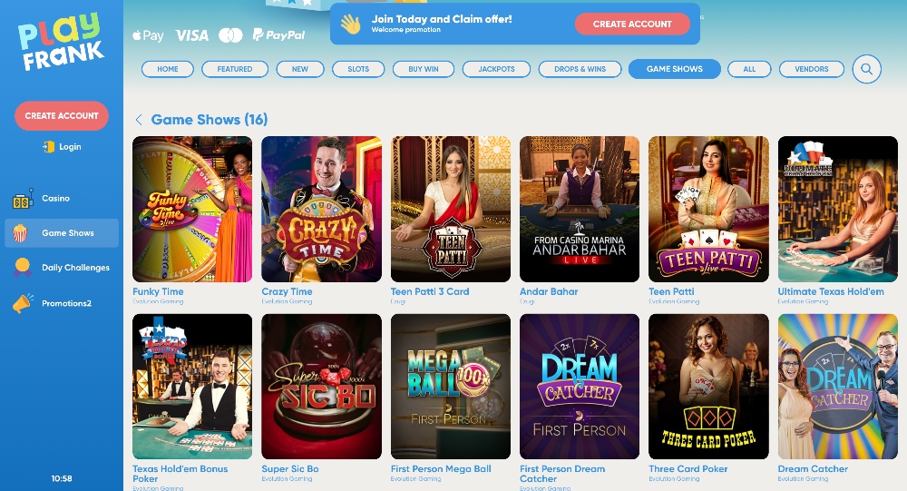Select the Dream Catcher game thumbnail

(x=837, y=387)
